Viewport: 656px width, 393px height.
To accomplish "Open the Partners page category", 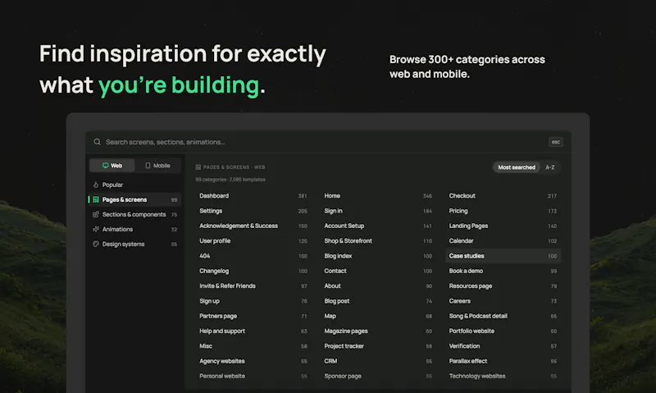I will (x=253, y=316).
